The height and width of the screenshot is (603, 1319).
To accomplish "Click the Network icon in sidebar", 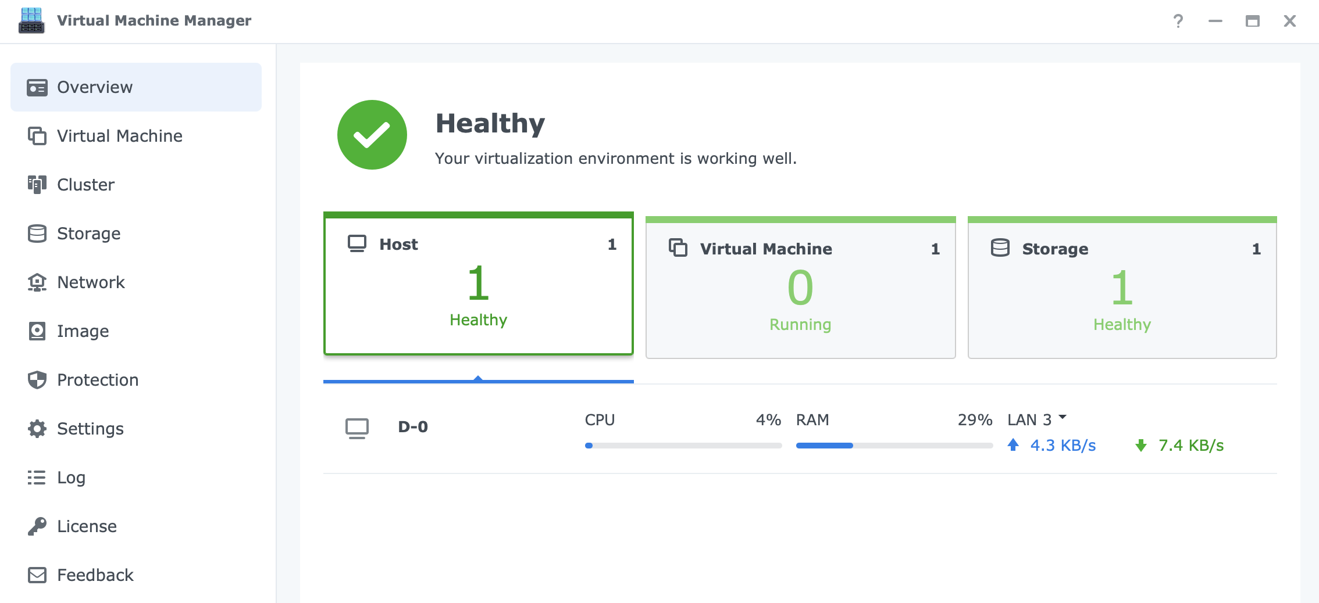I will pos(37,282).
